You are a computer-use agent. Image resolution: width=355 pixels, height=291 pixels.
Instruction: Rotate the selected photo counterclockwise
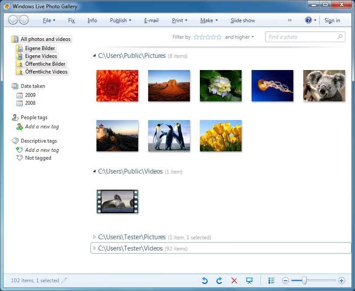(x=204, y=281)
